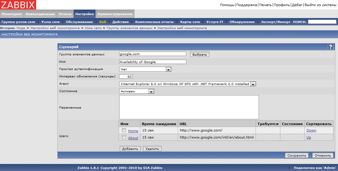This screenshot has height=171, width=338.
Task: Open the About step link
Action: pyautogui.click(x=133, y=138)
